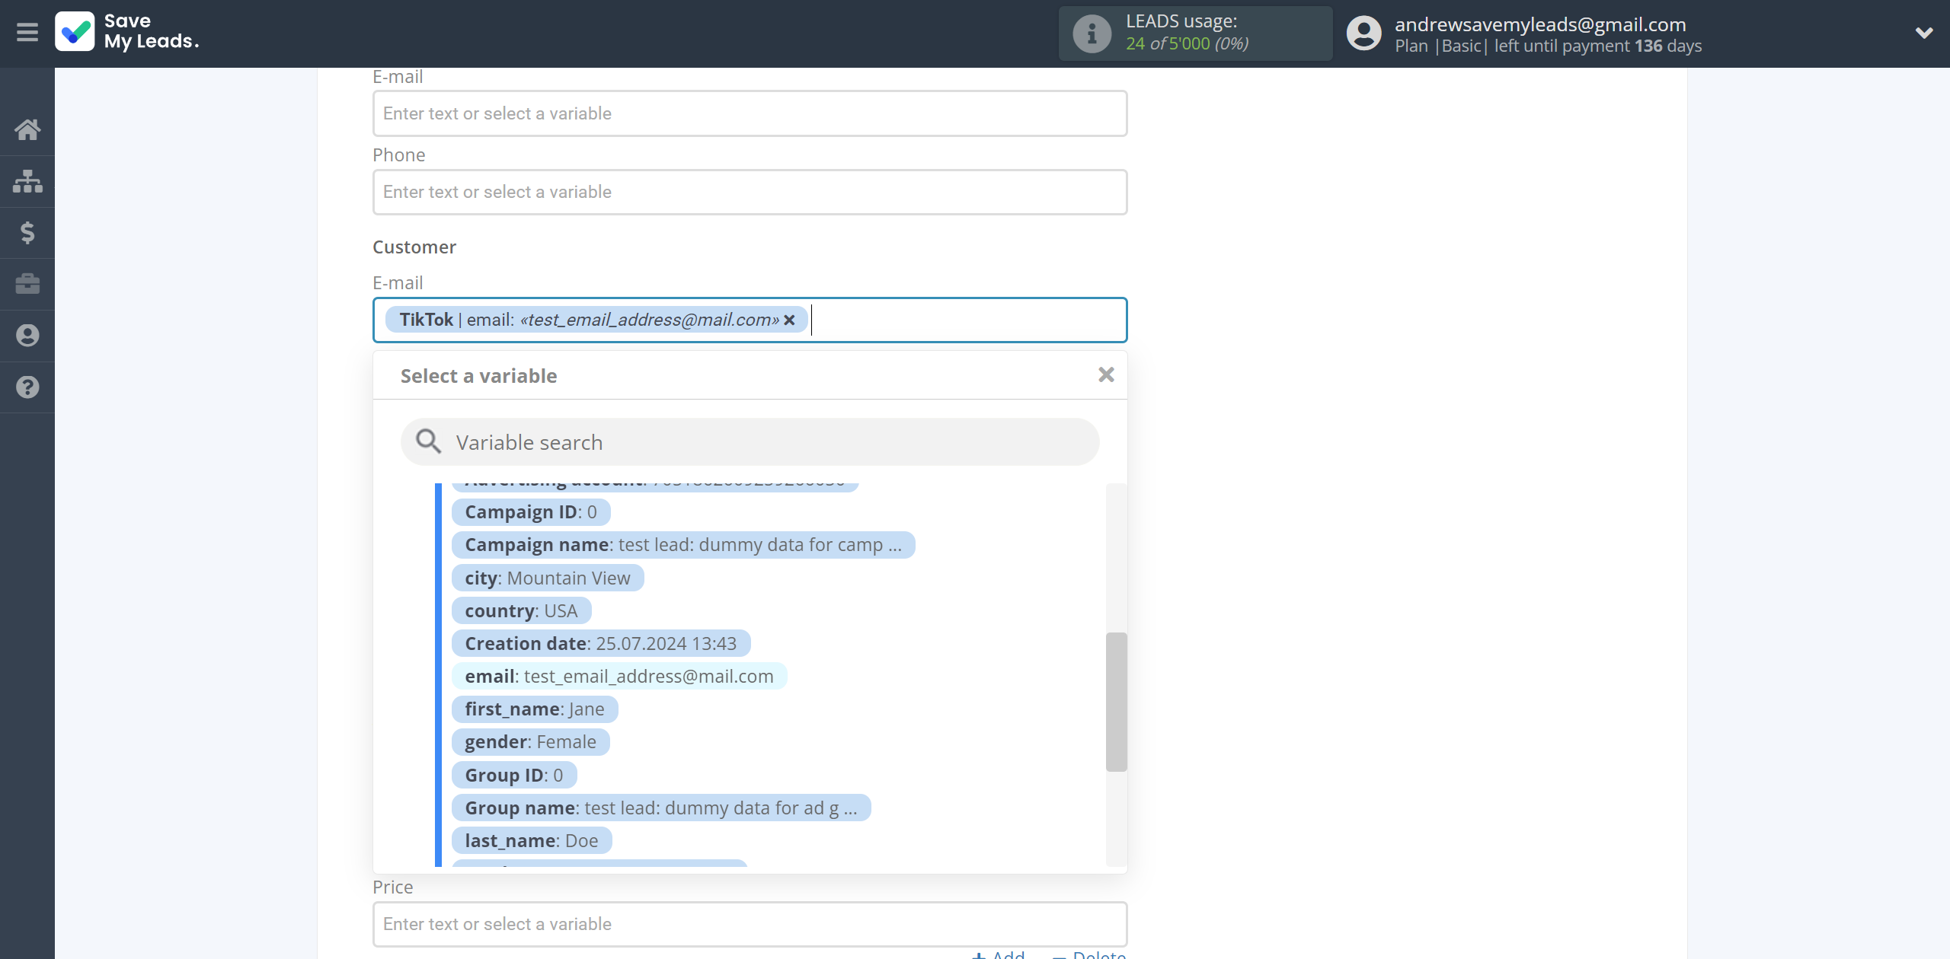1950x959 pixels.
Task: Open the user profile sidebar icon
Action: click(x=27, y=336)
